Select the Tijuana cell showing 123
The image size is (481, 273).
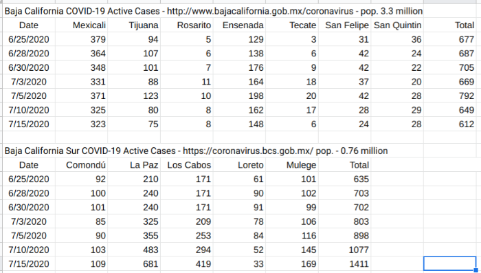point(134,96)
